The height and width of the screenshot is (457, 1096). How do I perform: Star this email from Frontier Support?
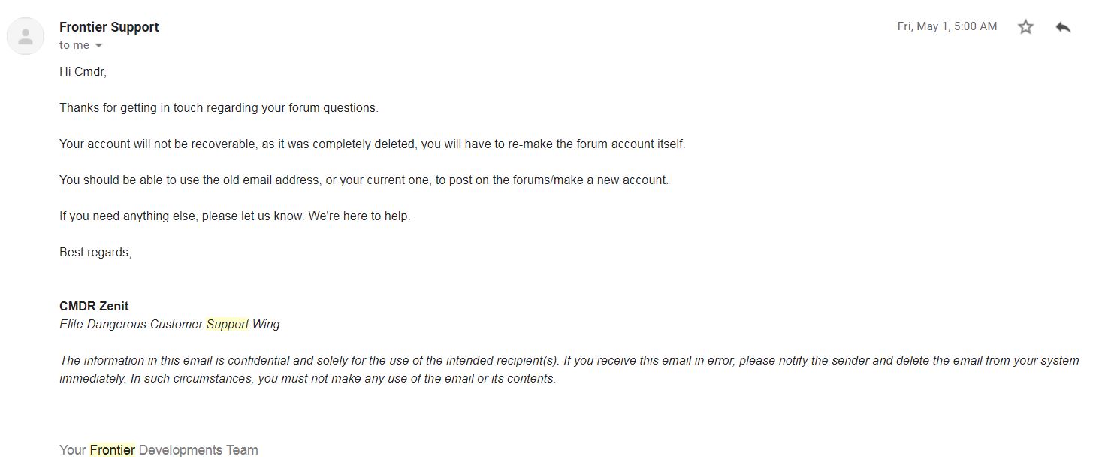coord(1025,27)
